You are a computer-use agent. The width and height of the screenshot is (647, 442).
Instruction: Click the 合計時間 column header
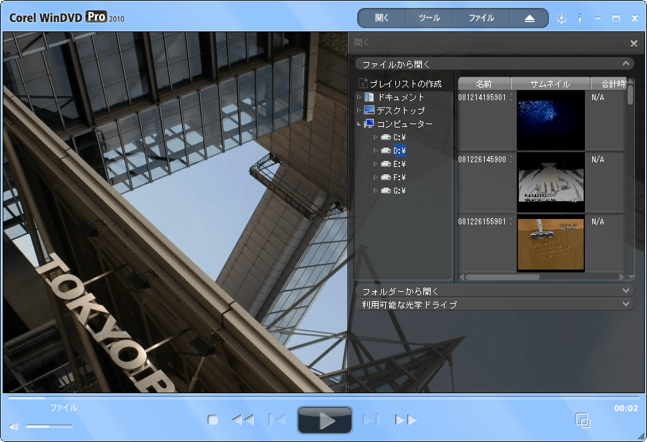[609, 83]
